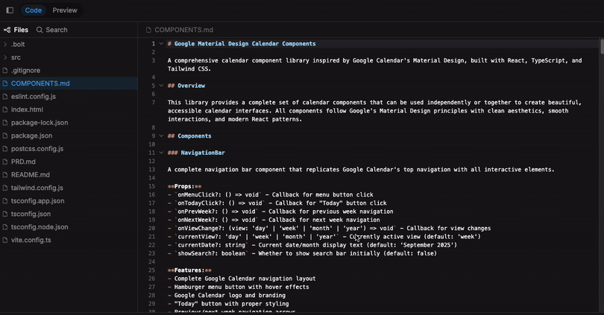Click the '**Features:**' line
The width and height of the screenshot is (604, 315).
tap(189, 270)
